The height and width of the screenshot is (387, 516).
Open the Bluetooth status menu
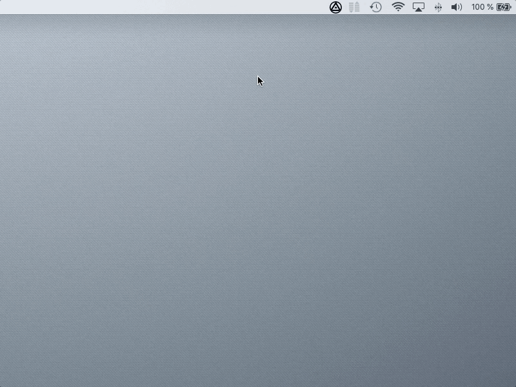point(438,7)
